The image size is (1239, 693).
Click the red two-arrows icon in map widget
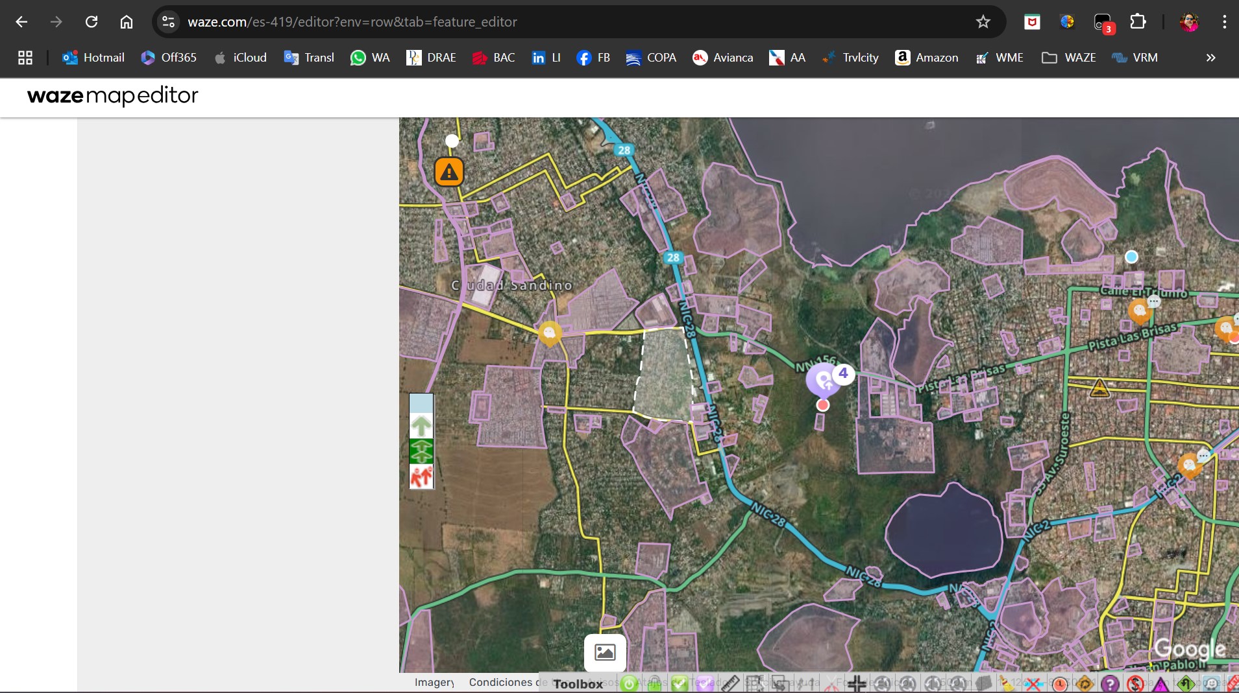[x=421, y=476]
